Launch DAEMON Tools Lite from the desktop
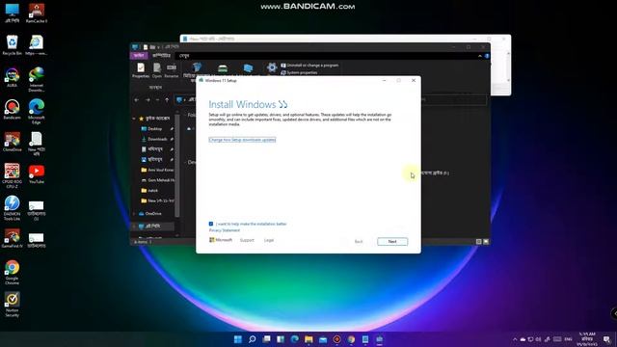 (x=12, y=208)
